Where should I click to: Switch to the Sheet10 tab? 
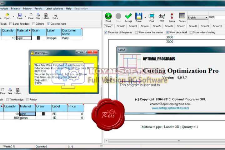(x=217, y=26)
